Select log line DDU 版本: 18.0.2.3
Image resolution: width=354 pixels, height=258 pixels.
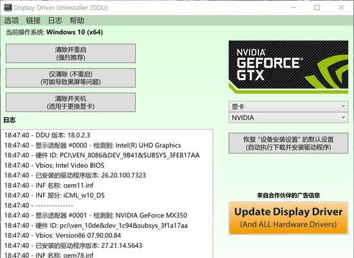47,135
